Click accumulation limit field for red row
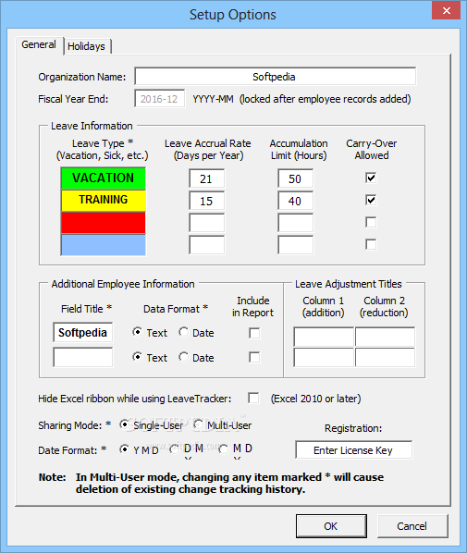Screen dimensions: 467x553 click(295, 223)
